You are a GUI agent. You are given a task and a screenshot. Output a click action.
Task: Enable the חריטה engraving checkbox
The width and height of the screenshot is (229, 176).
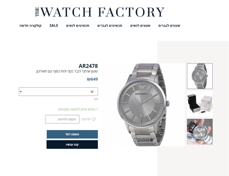[94, 119]
